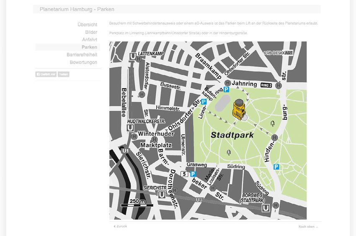The height and width of the screenshot is (236, 356).
Task: Click the RB-DESKKART copyright label
Action: tap(278, 53)
